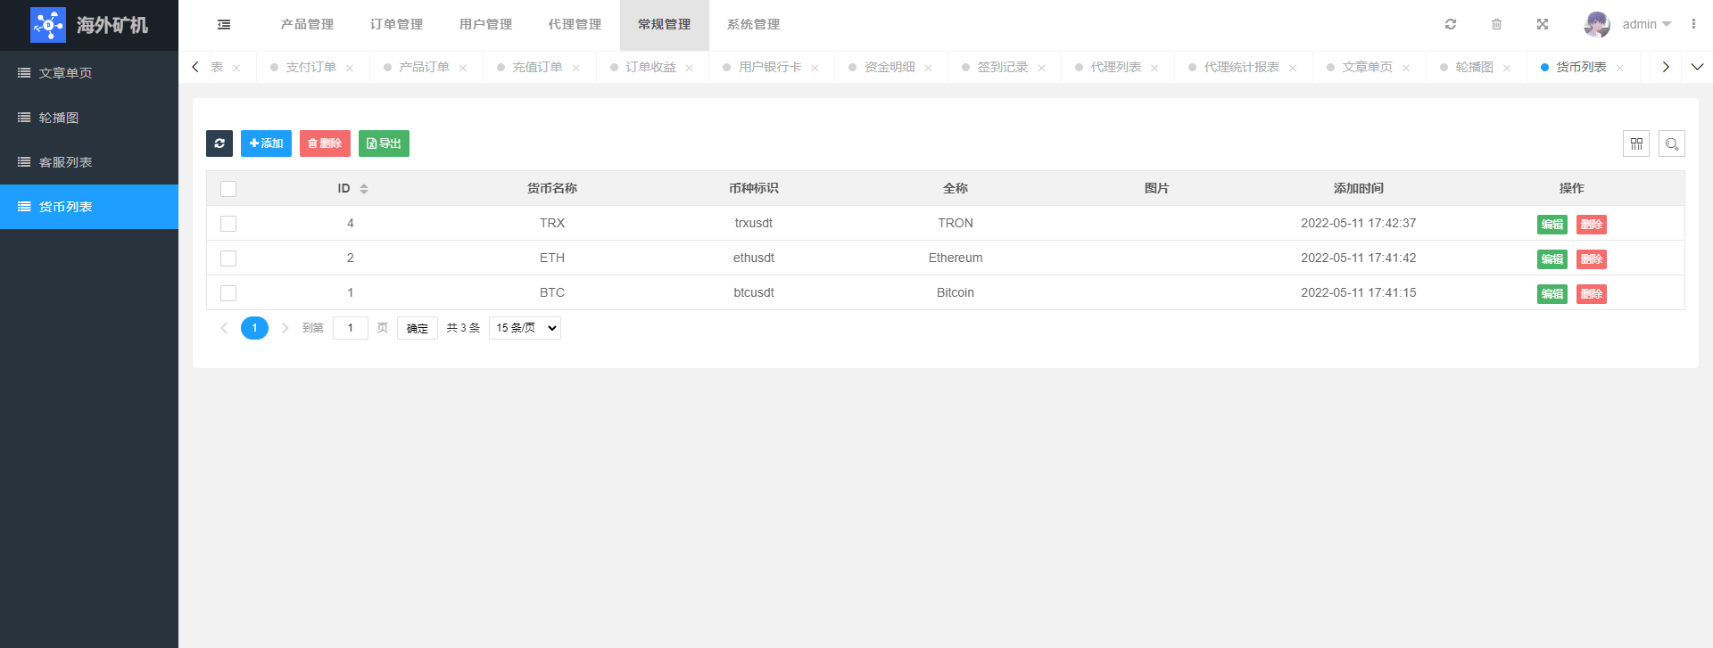Click the page number input field
The image size is (1713, 648).
[351, 328]
